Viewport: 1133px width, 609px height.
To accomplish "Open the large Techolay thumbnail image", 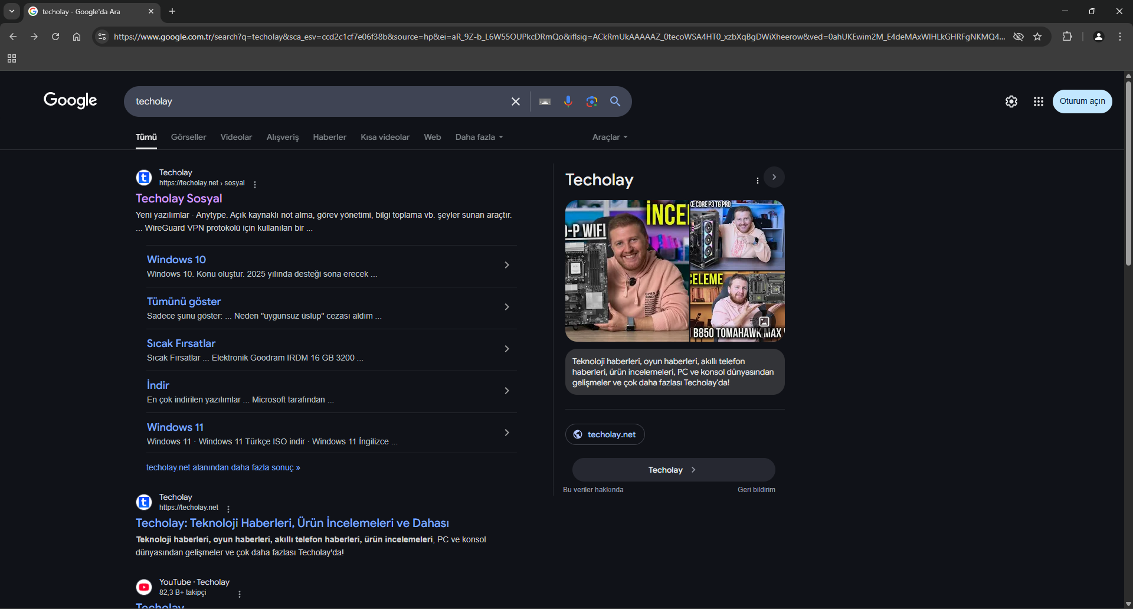I will click(627, 271).
